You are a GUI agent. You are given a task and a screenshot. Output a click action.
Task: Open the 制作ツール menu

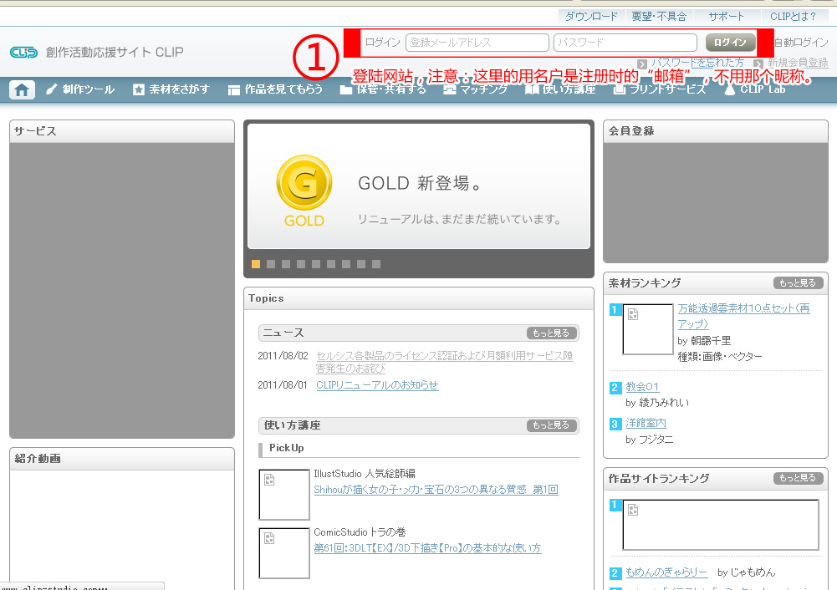tap(80, 89)
